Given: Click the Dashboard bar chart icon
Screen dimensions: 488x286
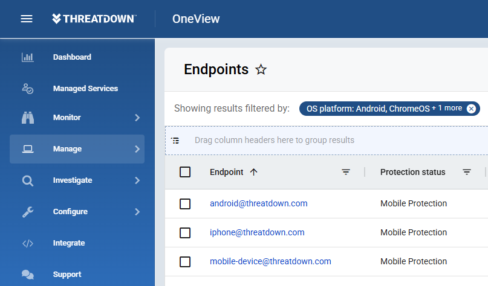Looking at the screenshot, I should coord(28,57).
